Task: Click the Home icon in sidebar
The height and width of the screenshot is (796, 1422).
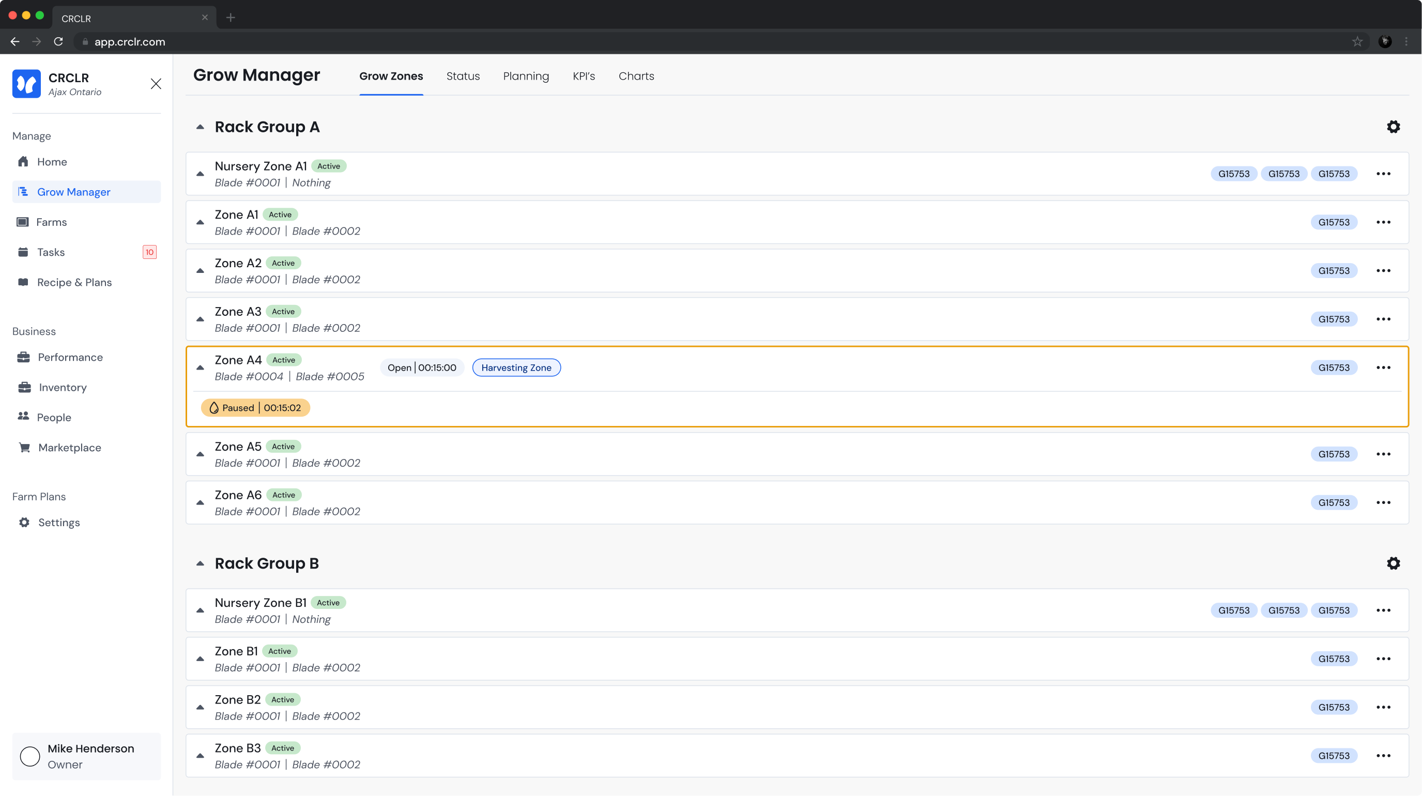Action: click(23, 162)
